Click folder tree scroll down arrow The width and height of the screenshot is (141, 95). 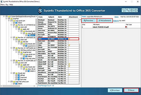pos(36,84)
